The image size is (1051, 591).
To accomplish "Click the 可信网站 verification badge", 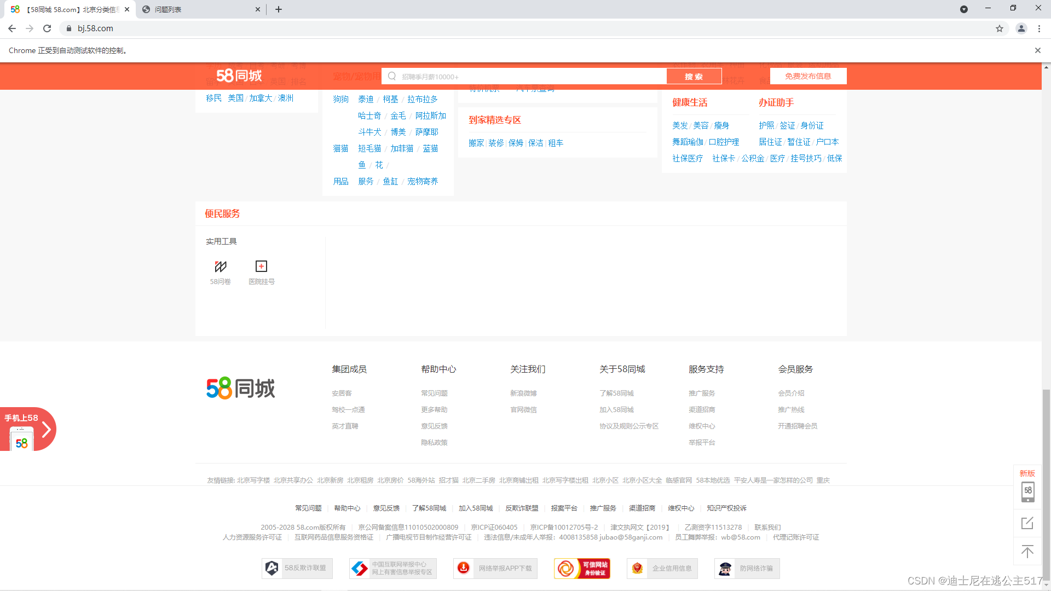I will click(x=582, y=569).
